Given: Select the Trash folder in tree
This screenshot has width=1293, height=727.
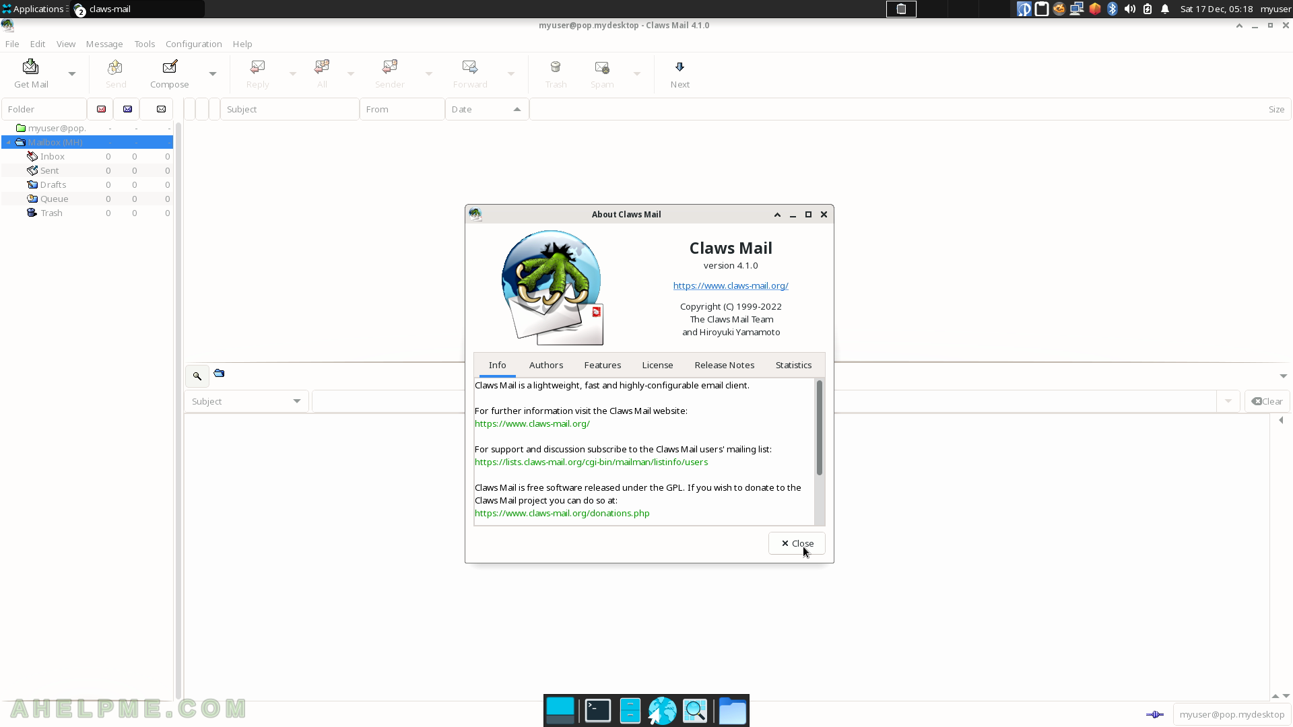Looking at the screenshot, I should pyautogui.click(x=87, y=213).
